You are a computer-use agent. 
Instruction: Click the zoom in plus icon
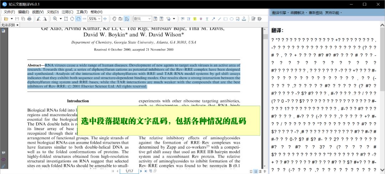105,18
